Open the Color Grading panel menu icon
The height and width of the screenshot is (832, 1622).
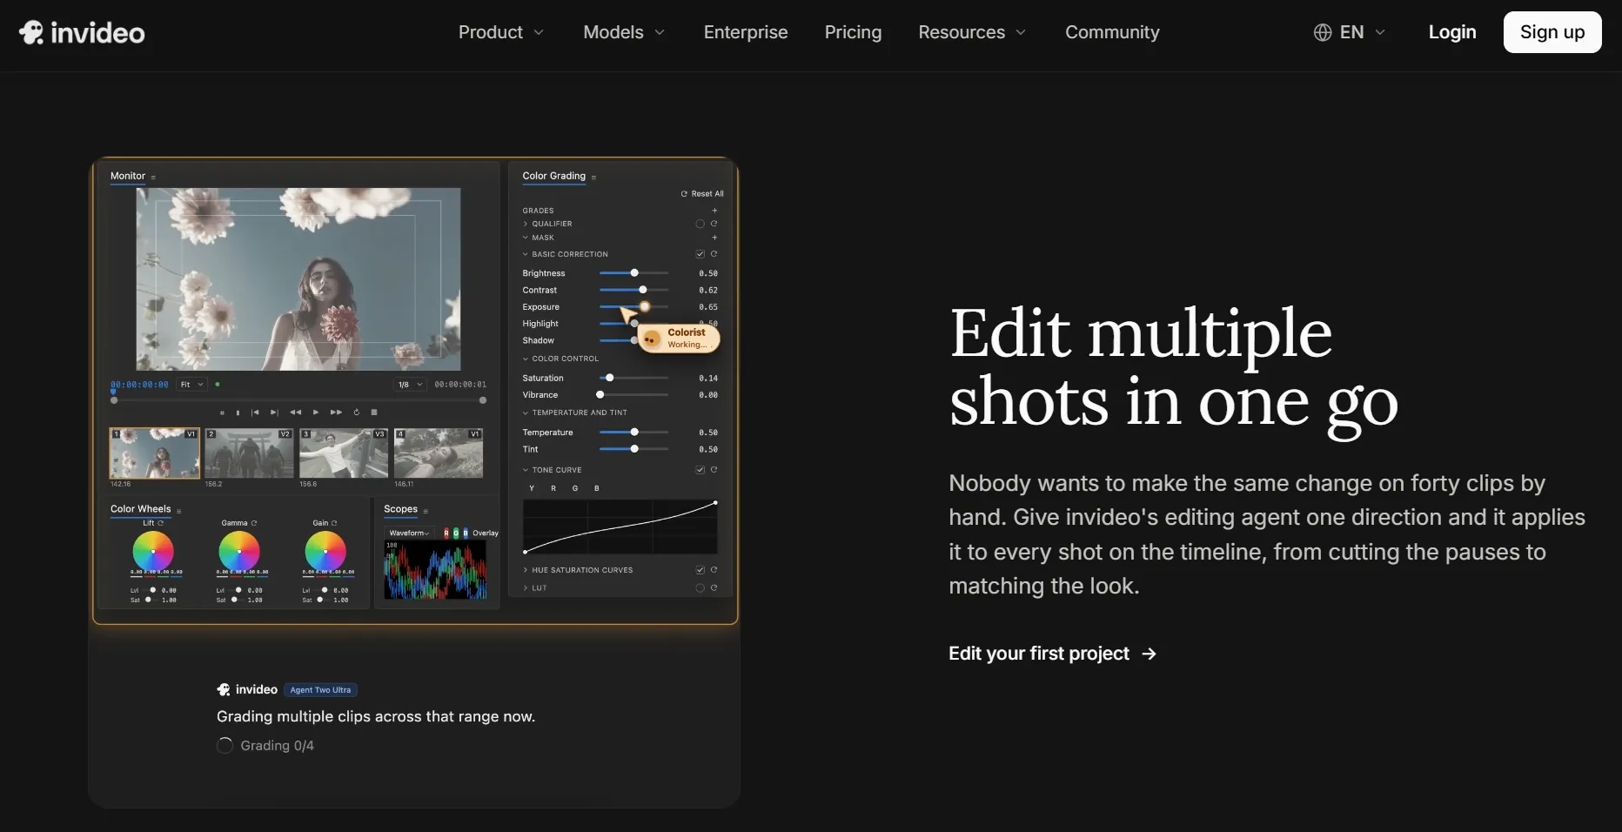[x=594, y=178]
